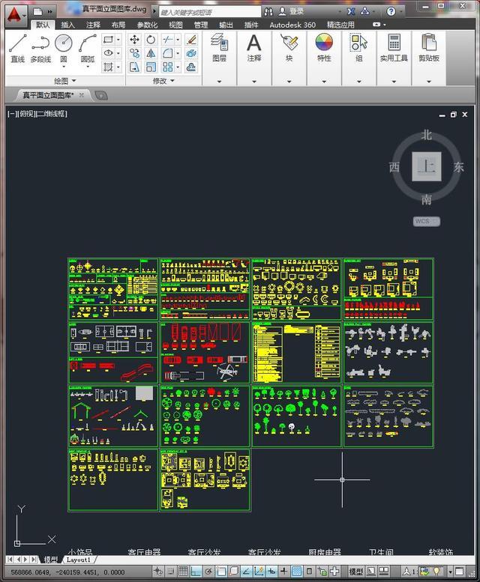
Task: Toggle the 模型 model space status button
Action: pyautogui.click(x=356, y=572)
